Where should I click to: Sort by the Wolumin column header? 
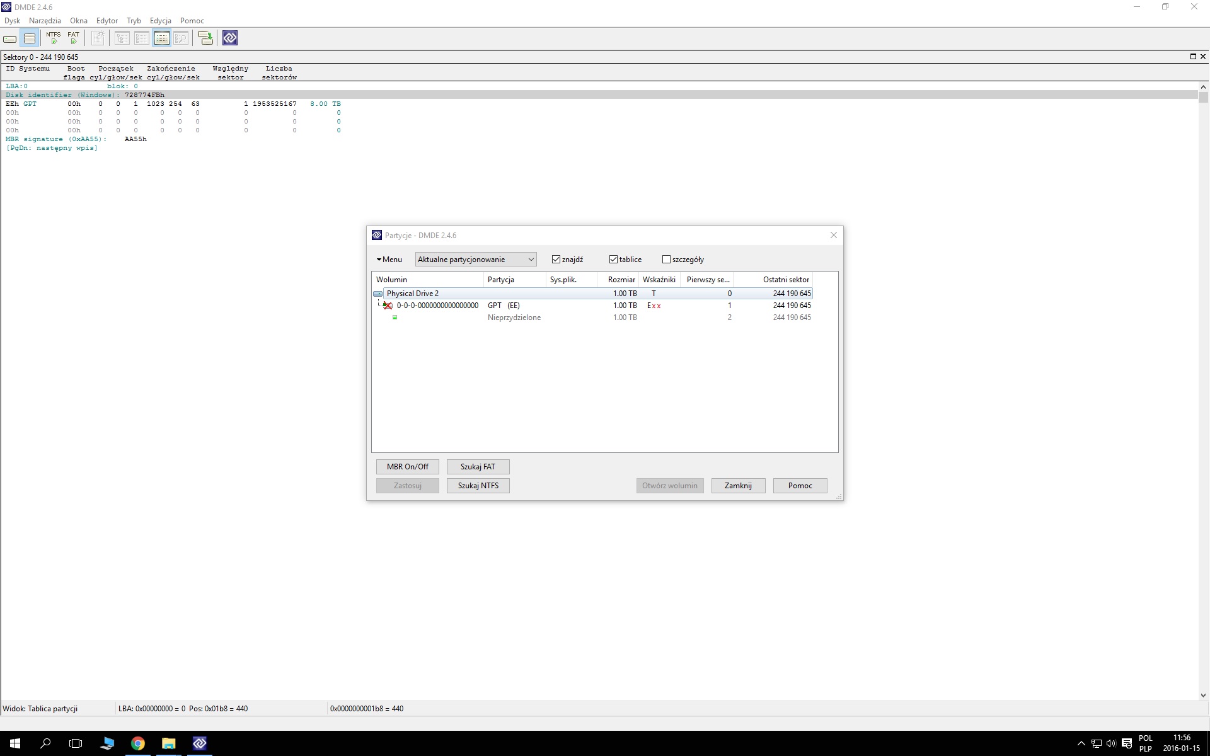[428, 280]
